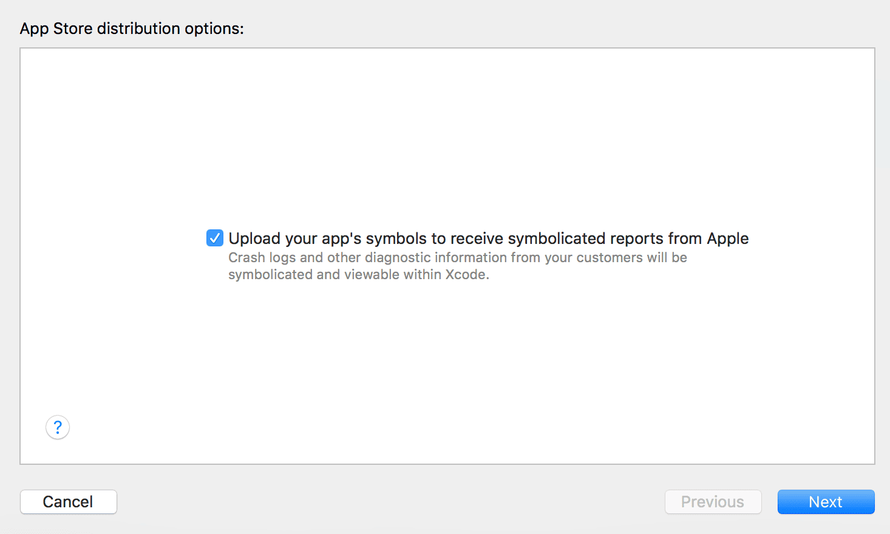Click the crash logs description text

pos(458,266)
